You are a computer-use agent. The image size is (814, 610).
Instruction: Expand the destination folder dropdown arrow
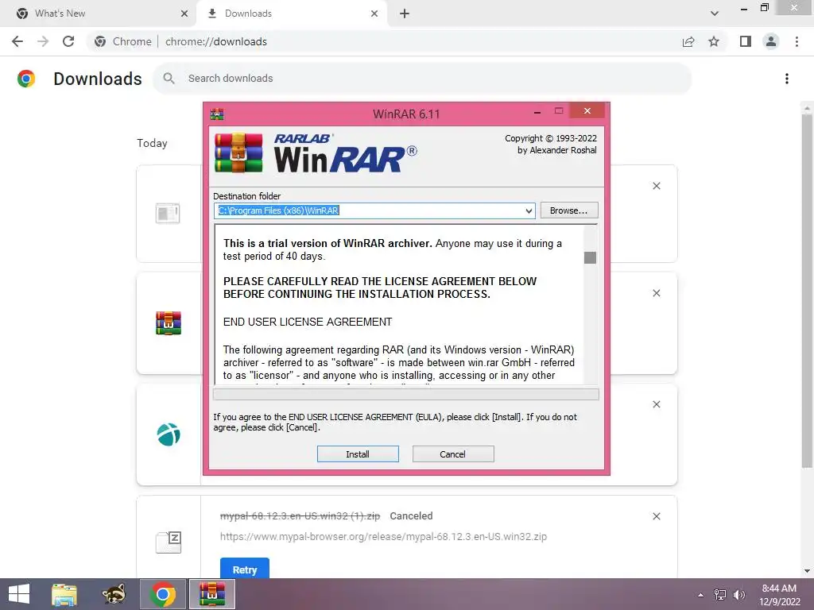tap(529, 210)
